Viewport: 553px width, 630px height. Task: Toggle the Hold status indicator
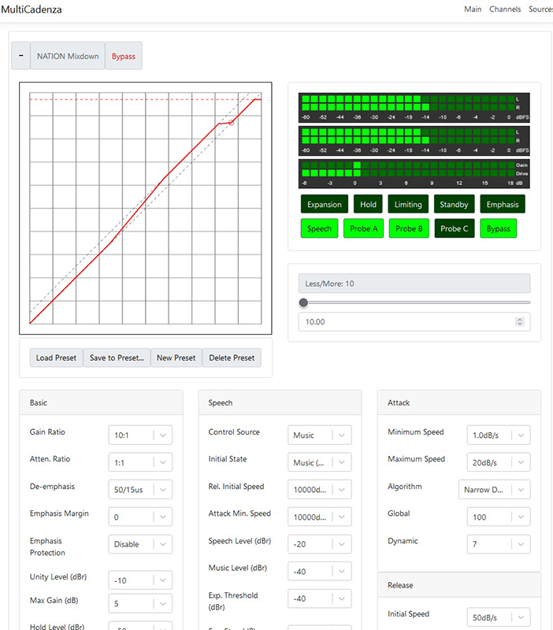[x=368, y=205]
